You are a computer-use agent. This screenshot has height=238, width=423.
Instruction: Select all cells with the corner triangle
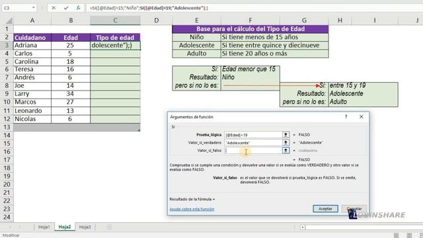[x=9, y=20]
